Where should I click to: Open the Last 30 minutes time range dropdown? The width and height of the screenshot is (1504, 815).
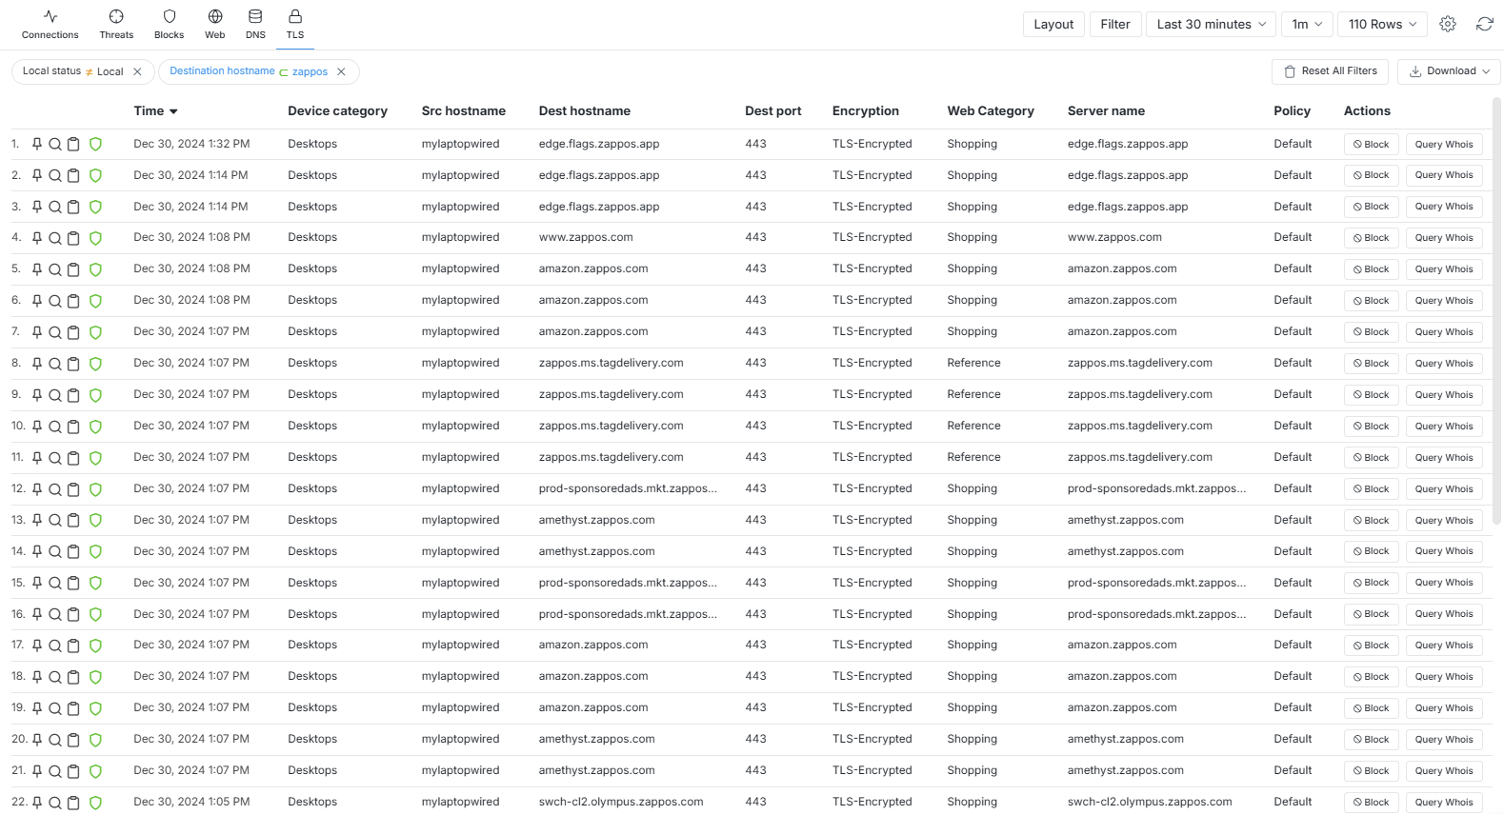tap(1212, 24)
